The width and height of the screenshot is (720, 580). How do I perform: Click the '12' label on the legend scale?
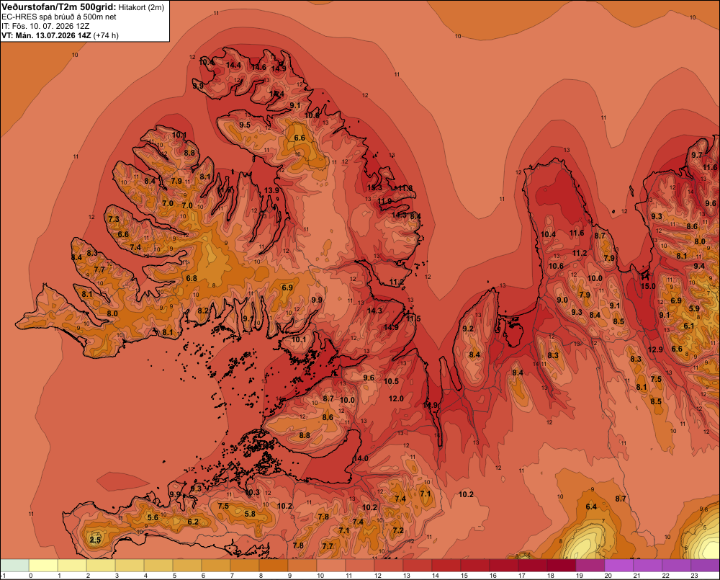tap(378, 576)
